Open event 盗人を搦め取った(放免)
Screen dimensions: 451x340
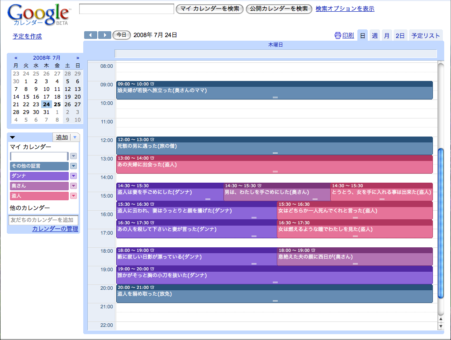pyautogui.click(x=275, y=294)
